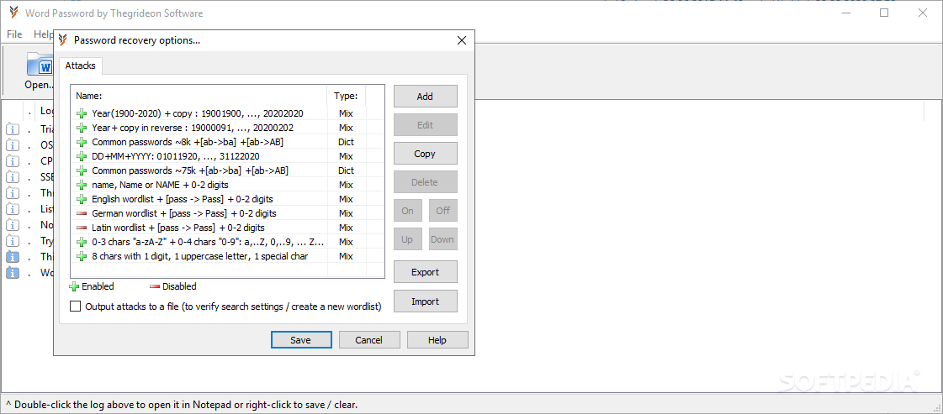Click the plus icon for name, Name or NAME attack
The width and height of the screenshot is (943, 414).
(82, 185)
